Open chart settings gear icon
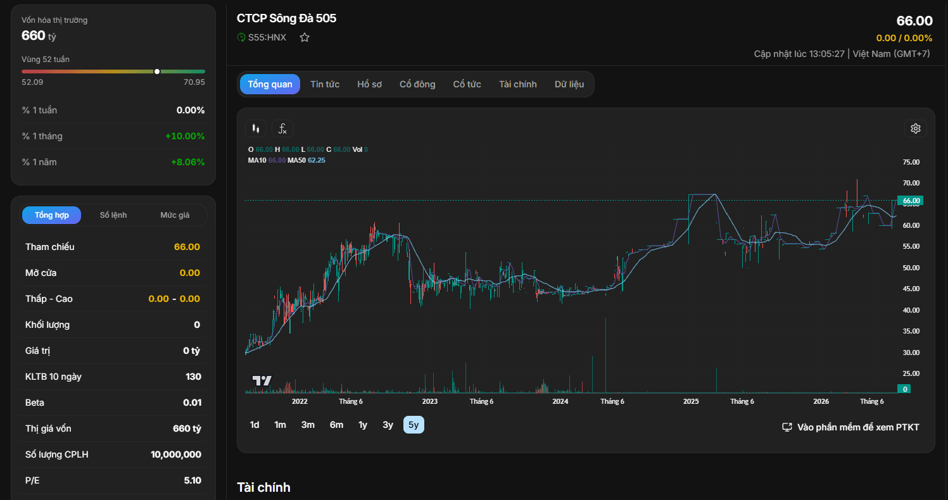This screenshot has height=500, width=948. click(915, 128)
